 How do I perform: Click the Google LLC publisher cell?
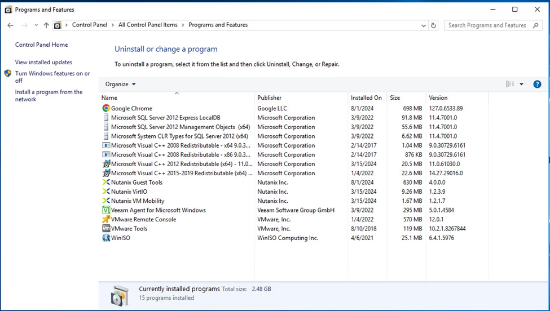pos(272,109)
